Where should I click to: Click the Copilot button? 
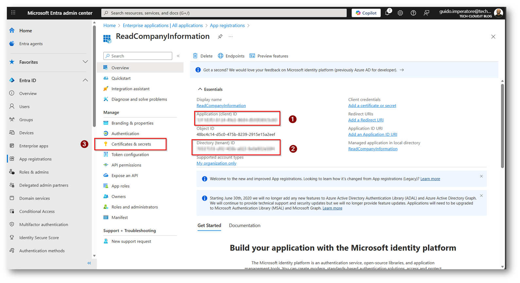(x=366, y=13)
